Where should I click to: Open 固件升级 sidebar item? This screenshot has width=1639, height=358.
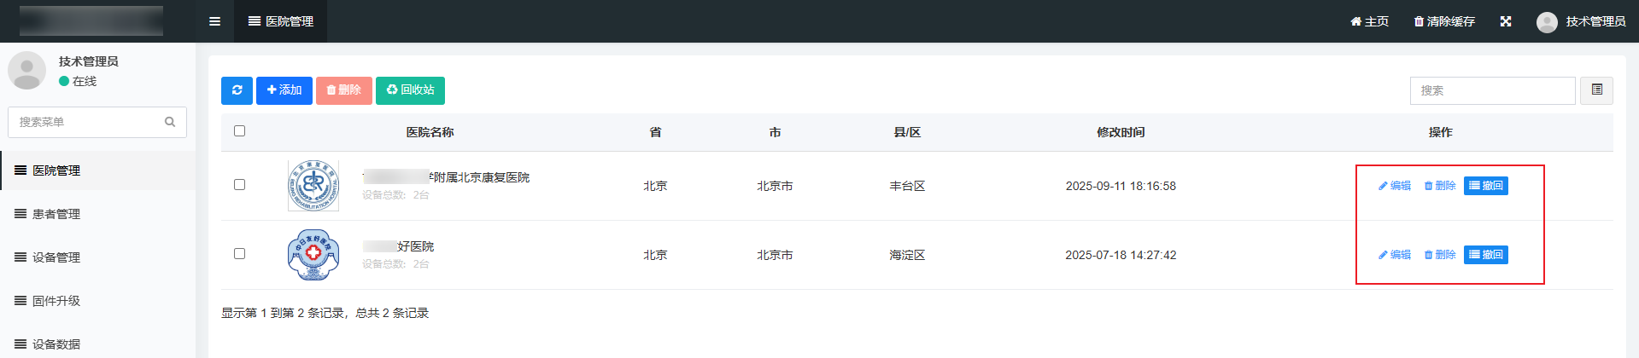pyautogui.click(x=97, y=301)
